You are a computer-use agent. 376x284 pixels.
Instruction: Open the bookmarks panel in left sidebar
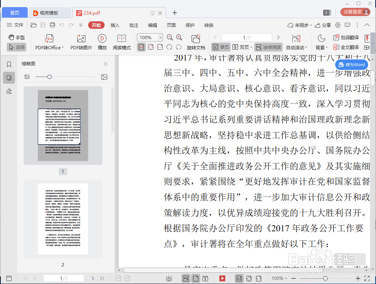coord(9,64)
